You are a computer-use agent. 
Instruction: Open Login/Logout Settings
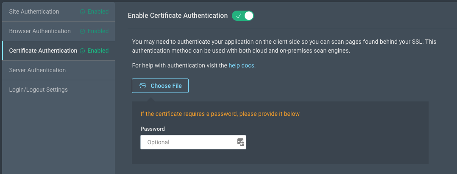point(38,90)
